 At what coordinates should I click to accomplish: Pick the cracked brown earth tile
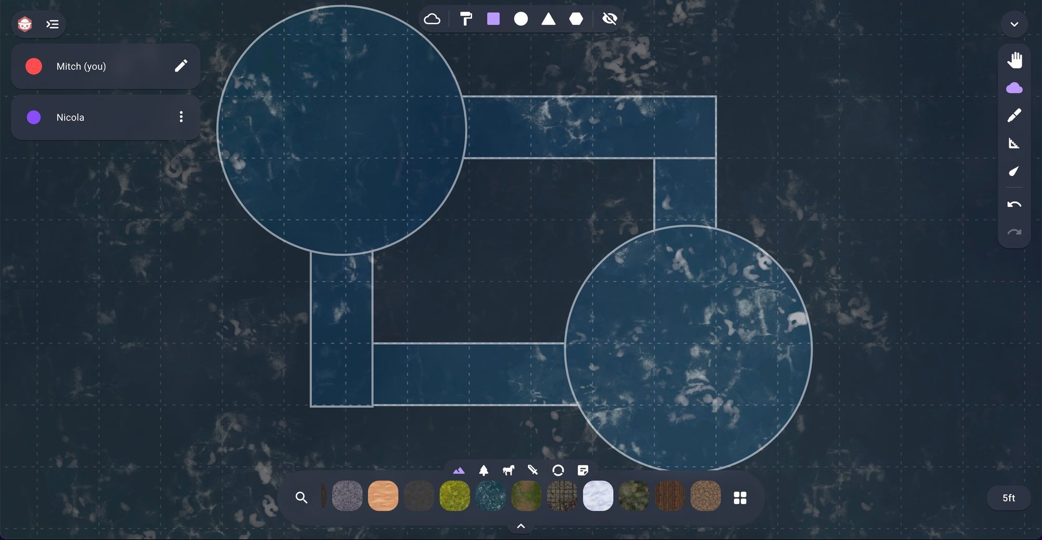(705, 496)
